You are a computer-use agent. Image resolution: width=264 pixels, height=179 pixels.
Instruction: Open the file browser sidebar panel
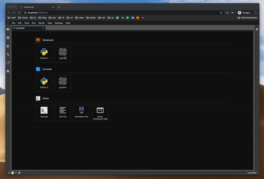(8, 29)
